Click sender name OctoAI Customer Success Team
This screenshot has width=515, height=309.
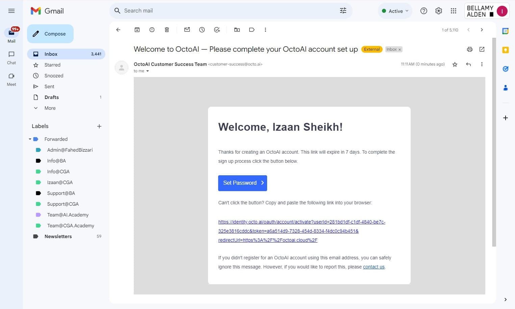(x=170, y=64)
